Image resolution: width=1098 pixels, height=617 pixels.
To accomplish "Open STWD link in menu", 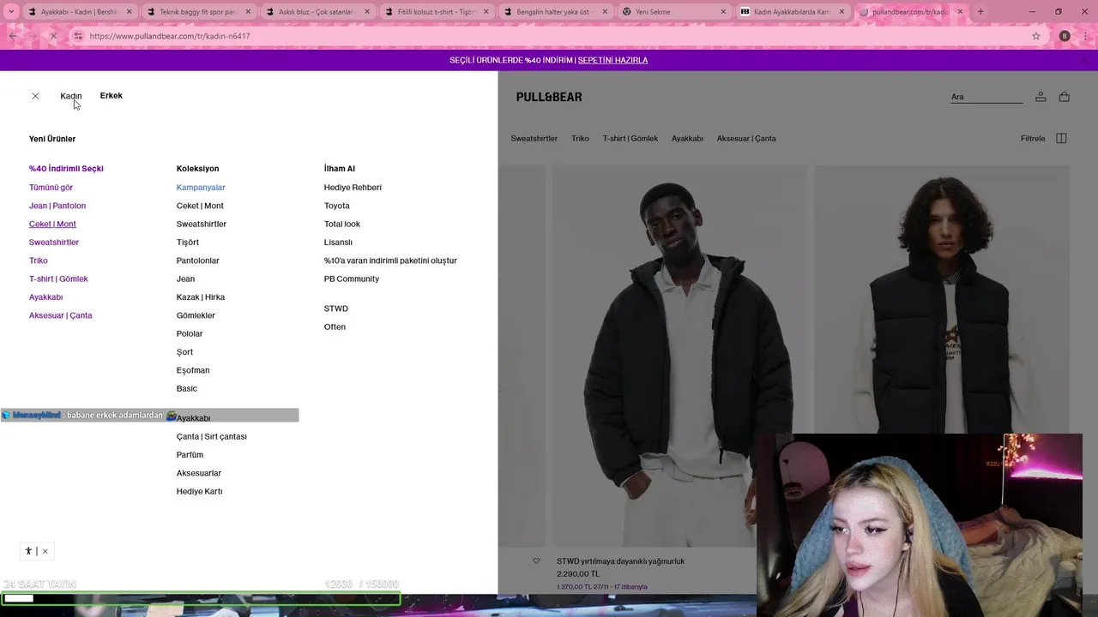I will coord(336,308).
